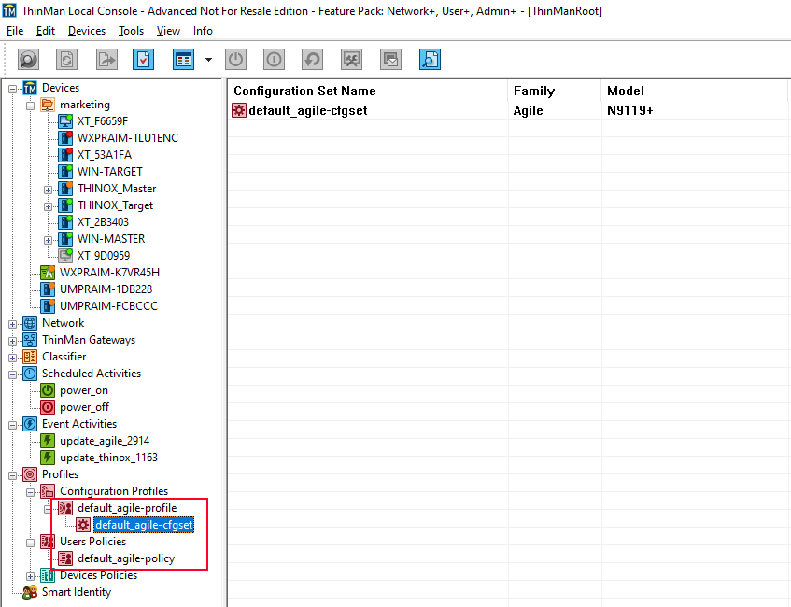Viewport: 791px width, 607px height.
Task: Expand the THINOX_Target device
Action: click(48, 206)
